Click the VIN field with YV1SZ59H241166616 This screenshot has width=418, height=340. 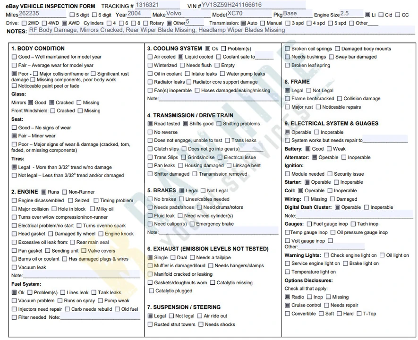coord(253,5)
